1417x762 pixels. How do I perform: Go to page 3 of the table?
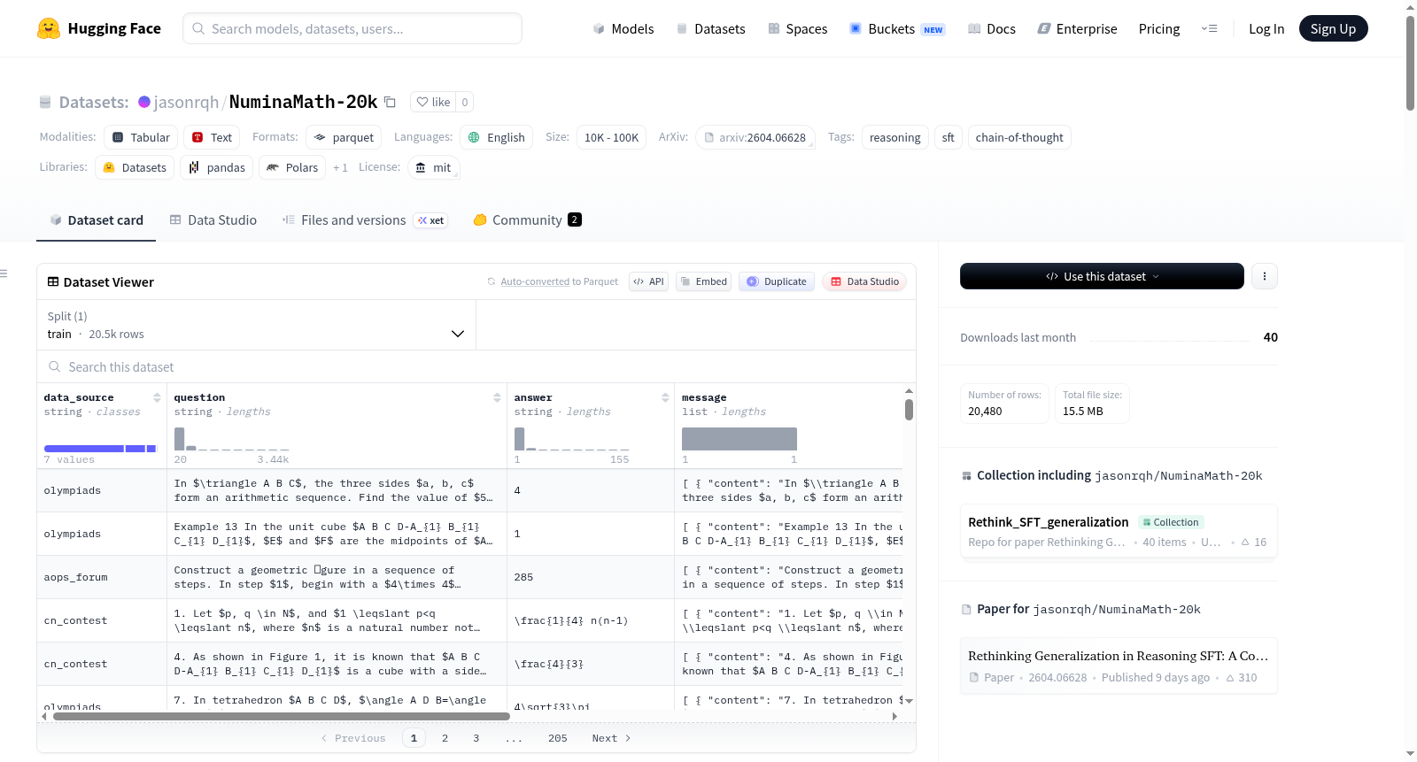point(476,738)
